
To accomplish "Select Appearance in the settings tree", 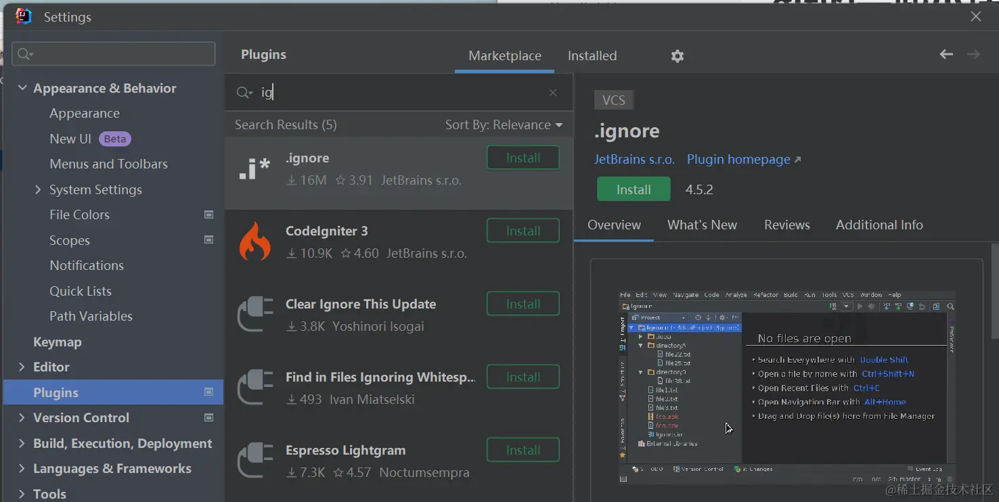I will [85, 113].
